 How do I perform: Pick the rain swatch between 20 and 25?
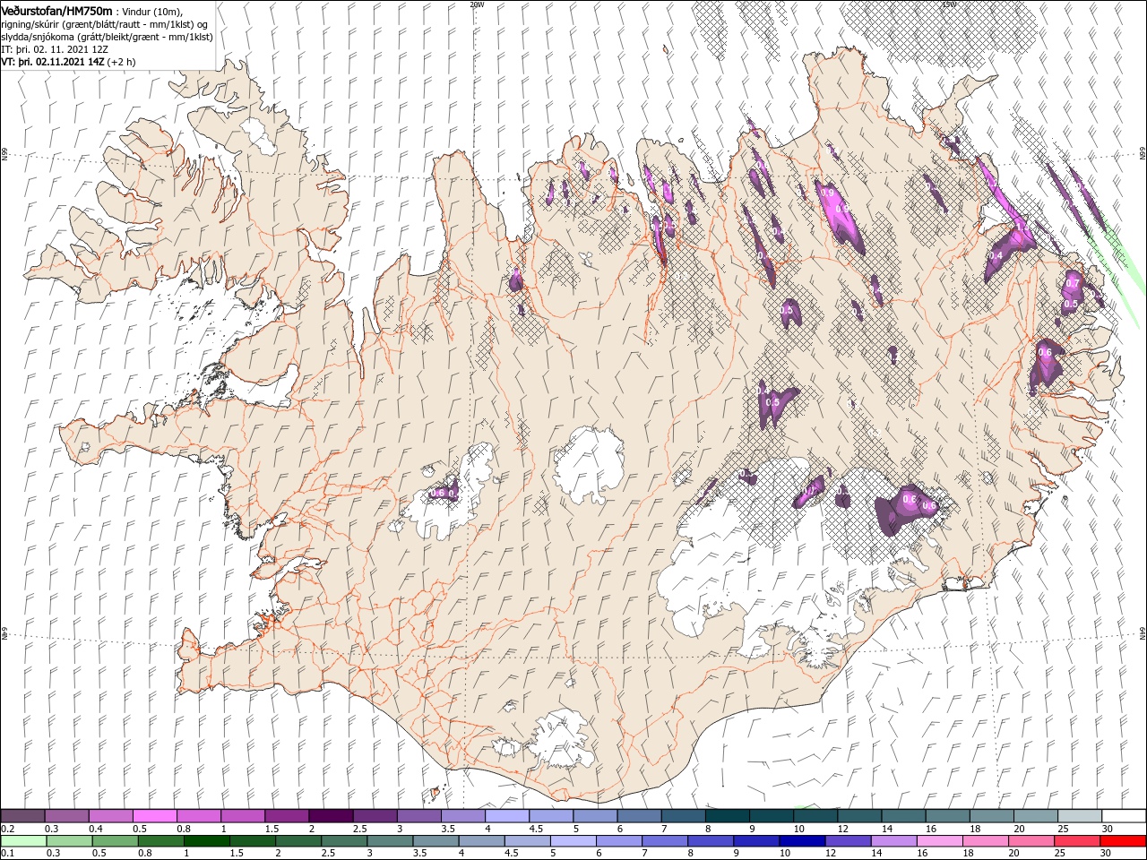1031,841
